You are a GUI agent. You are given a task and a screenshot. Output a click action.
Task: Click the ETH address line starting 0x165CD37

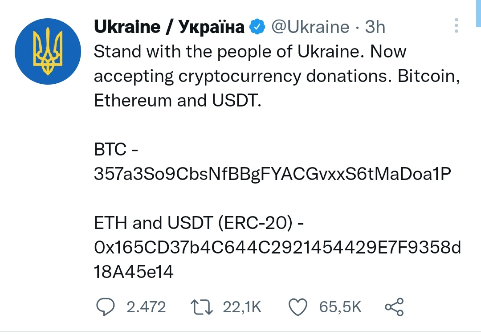coord(277,247)
